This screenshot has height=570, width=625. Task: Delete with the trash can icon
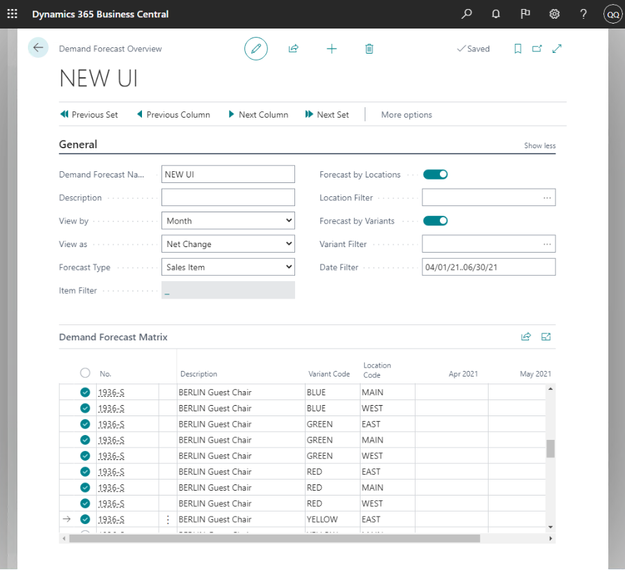point(369,49)
